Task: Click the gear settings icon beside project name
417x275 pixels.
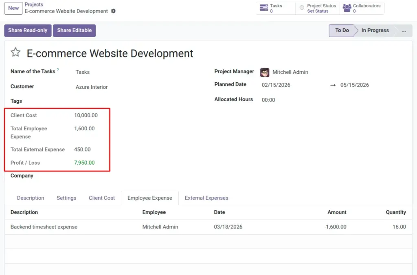Action: click(x=113, y=11)
